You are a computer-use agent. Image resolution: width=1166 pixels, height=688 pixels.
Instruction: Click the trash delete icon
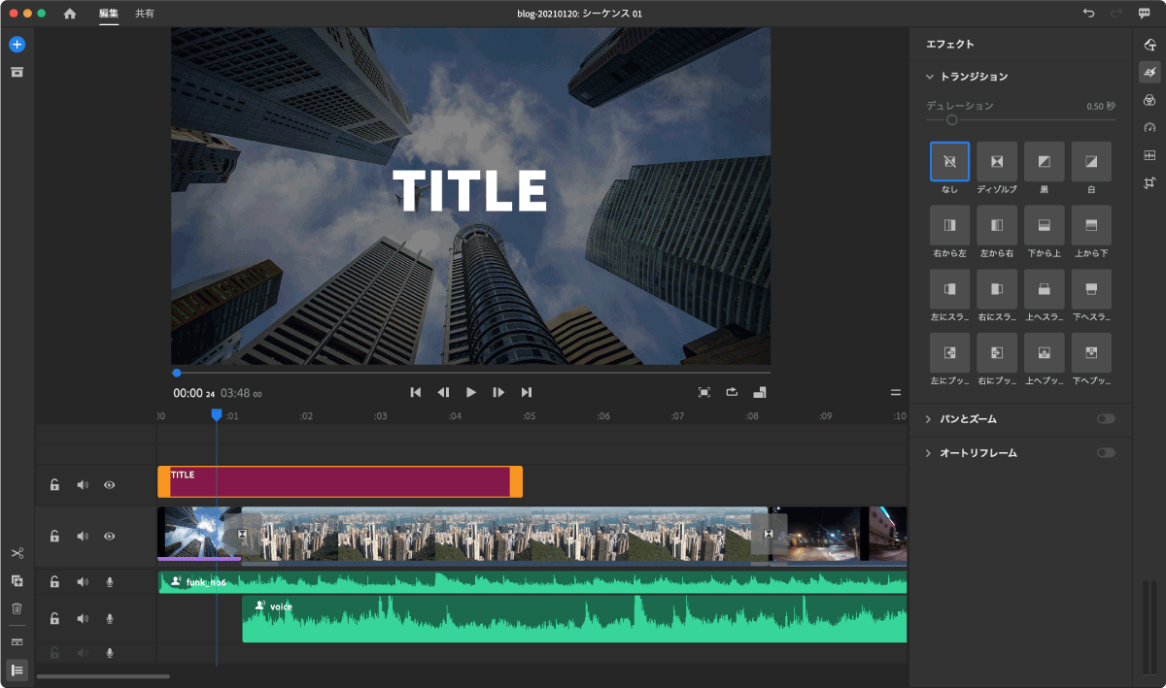[17, 608]
